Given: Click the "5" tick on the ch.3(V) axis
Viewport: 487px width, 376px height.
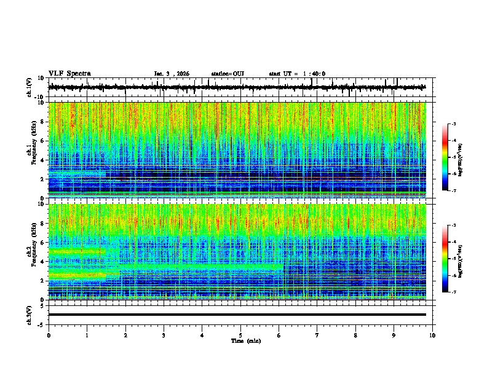Looking at the screenshot, I should click(x=42, y=305).
